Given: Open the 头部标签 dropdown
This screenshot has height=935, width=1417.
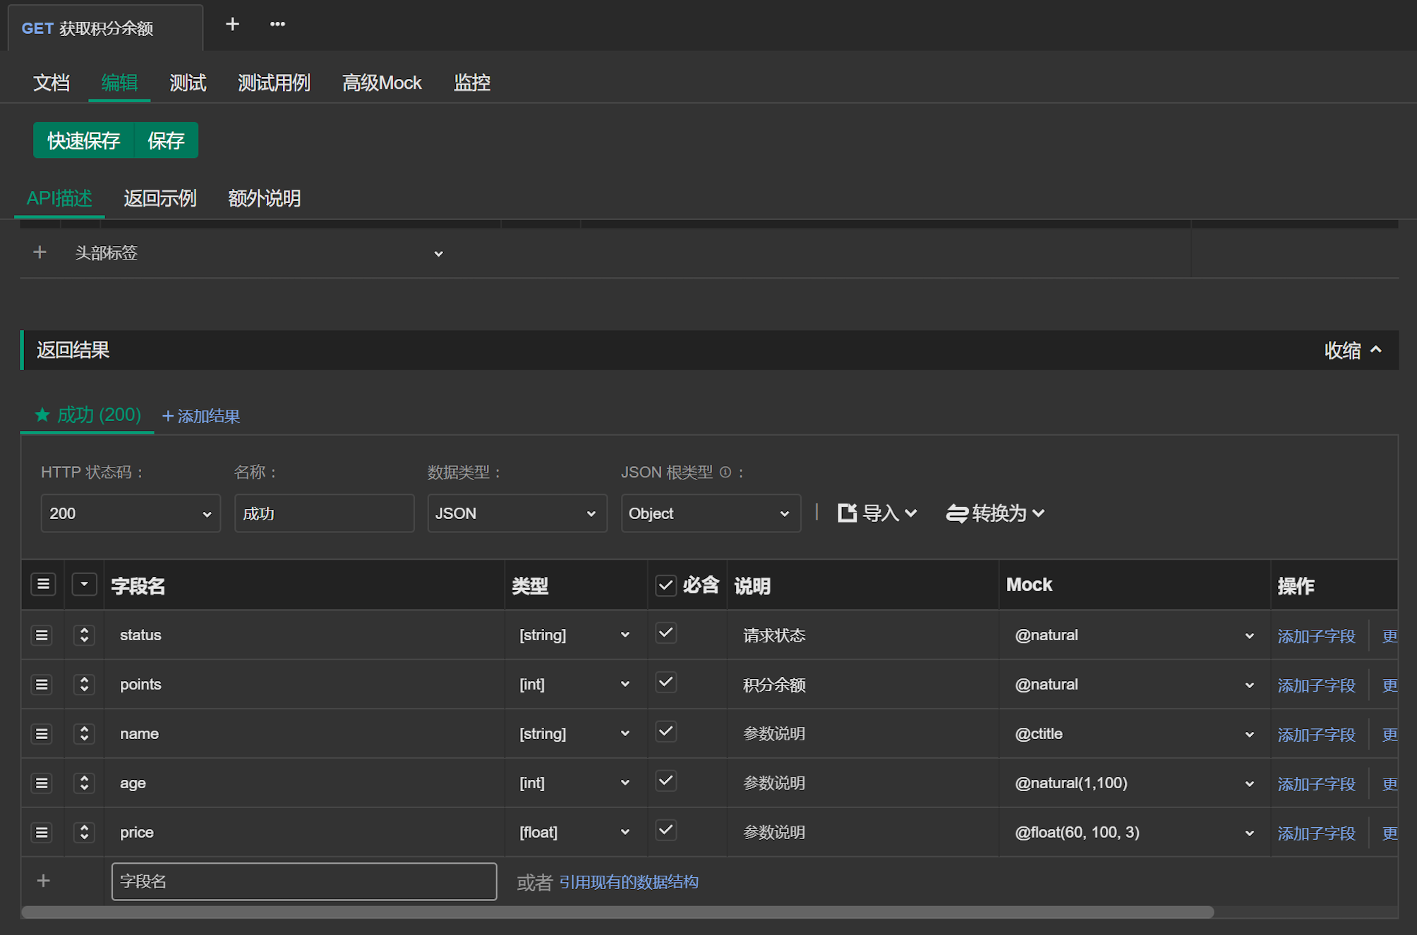Looking at the screenshot, I should (x=260, y=253).
